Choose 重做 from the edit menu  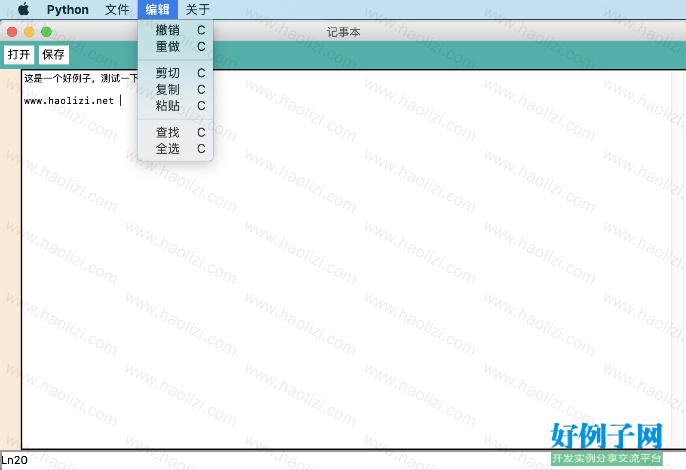[175, 46]
